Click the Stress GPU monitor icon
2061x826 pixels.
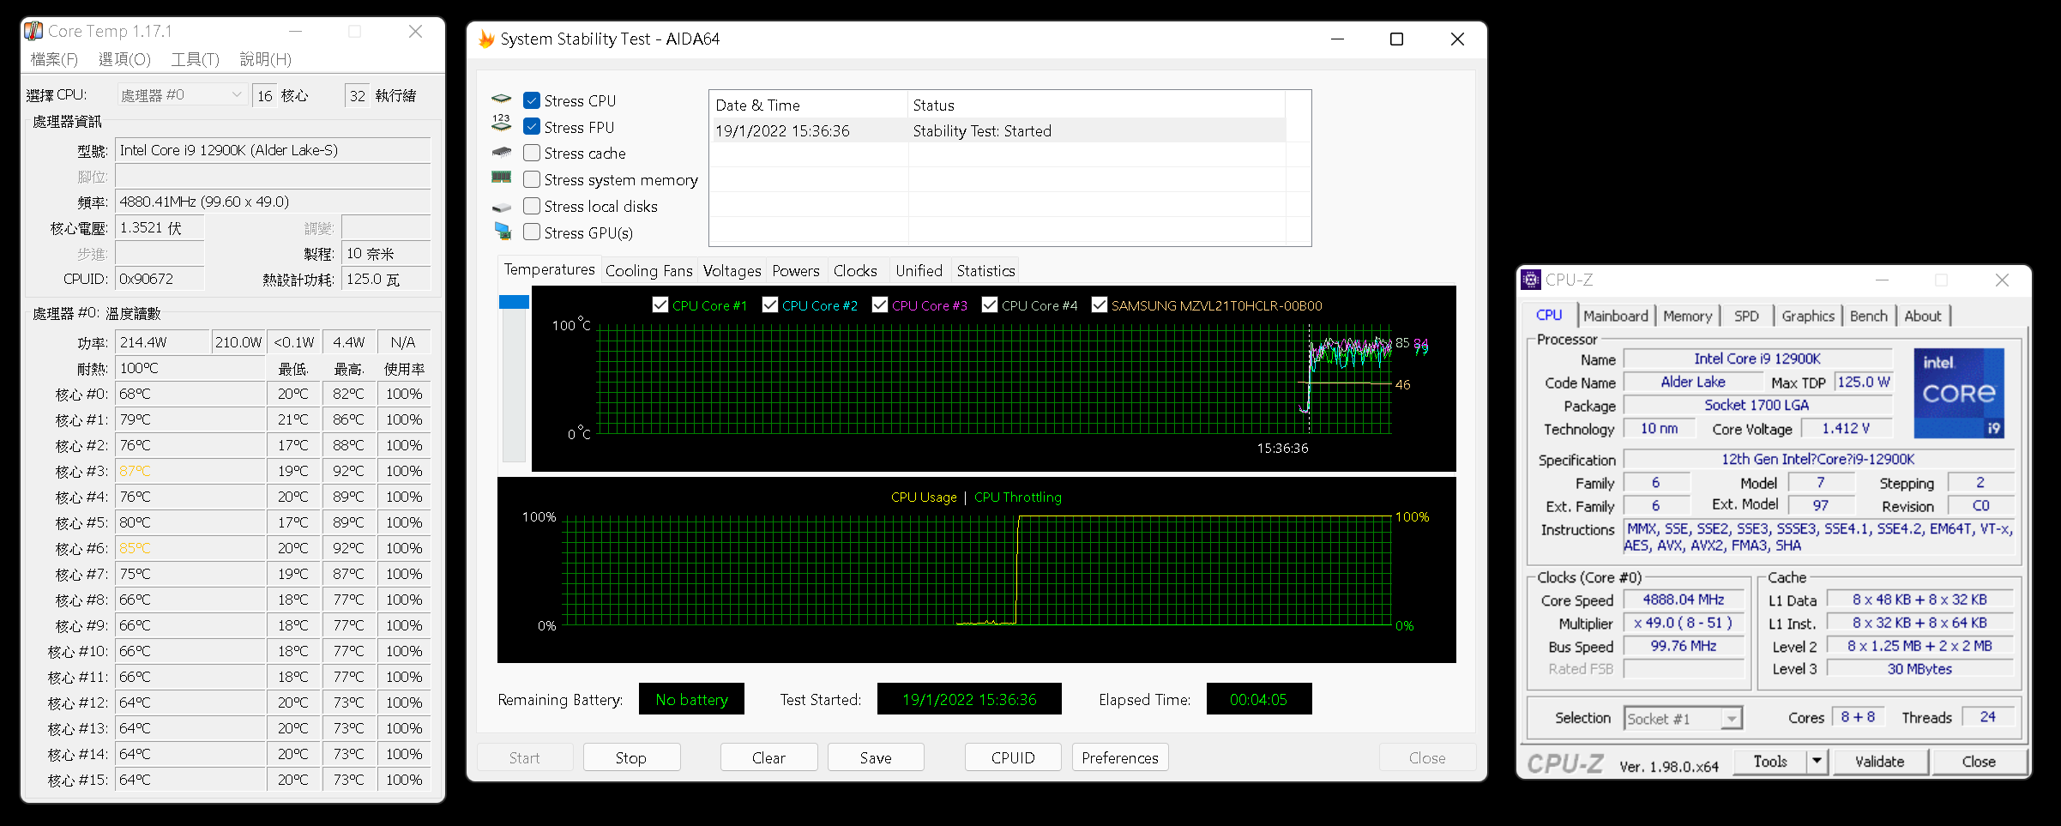pos(503,231)
